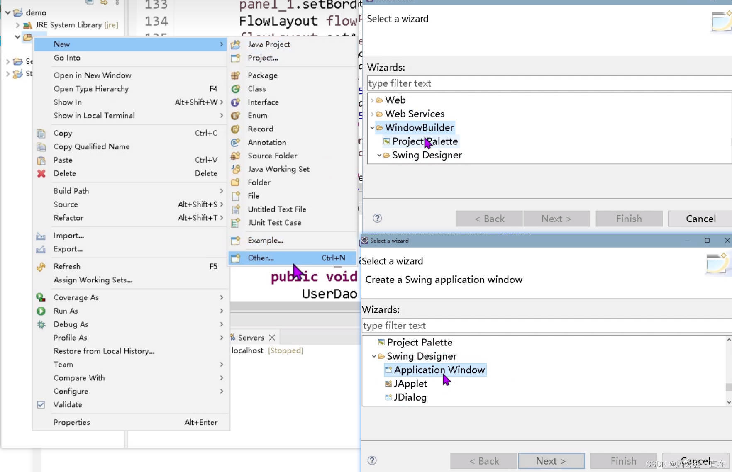Click the red Delete X icon
The width and height of the screenshot is (732, 472).
pyautogui.click(x=41, y=173)
